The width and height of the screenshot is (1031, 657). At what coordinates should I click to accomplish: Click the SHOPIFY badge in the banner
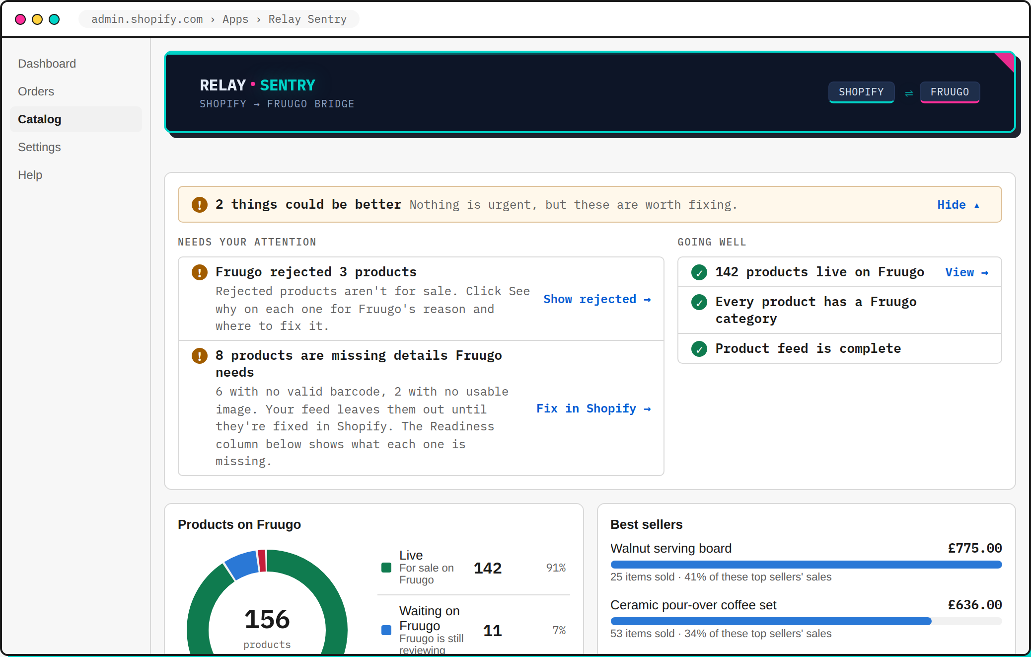[x=861, y=92]
